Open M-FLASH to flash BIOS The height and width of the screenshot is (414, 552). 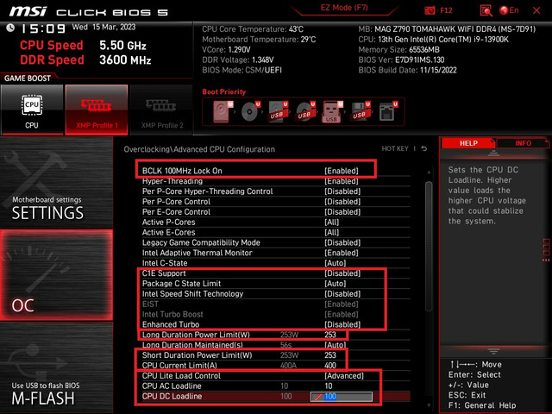point(56,368)
